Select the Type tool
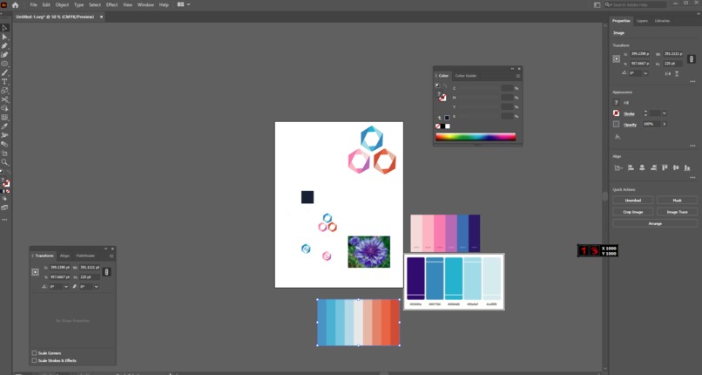The height and width of the screenshot is (375, 702). pos(5,82)
